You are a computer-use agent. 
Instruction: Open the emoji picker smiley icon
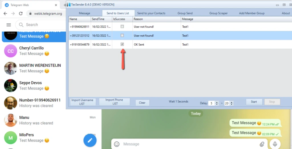click(x=117, y=144)
